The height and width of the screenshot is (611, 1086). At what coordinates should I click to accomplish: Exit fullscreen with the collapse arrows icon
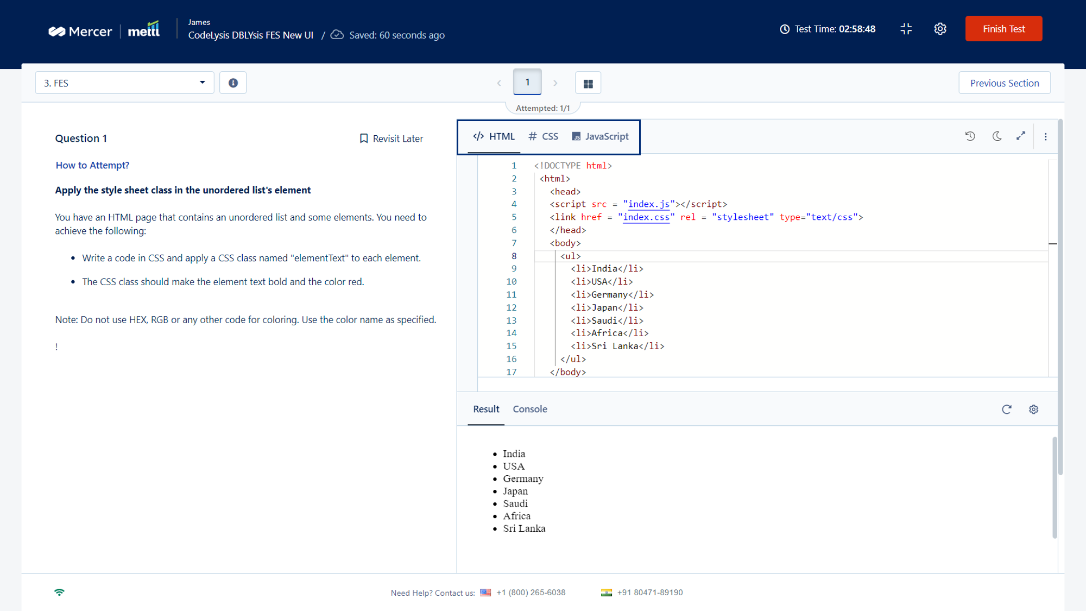pos(906,29)
